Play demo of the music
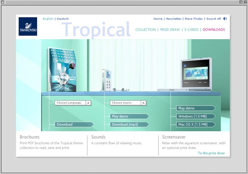 pyautogui.click(x=129, y=116)
